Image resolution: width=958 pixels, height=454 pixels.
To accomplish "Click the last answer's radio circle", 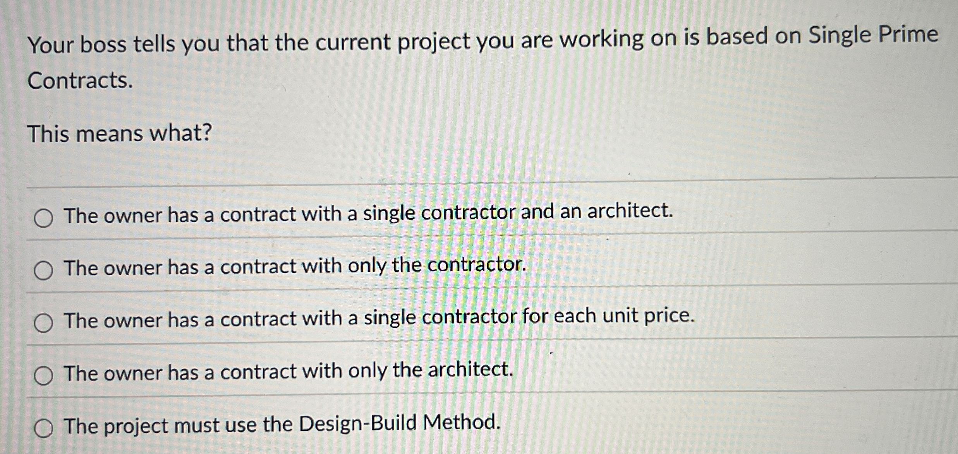I will tap(43, 428).
